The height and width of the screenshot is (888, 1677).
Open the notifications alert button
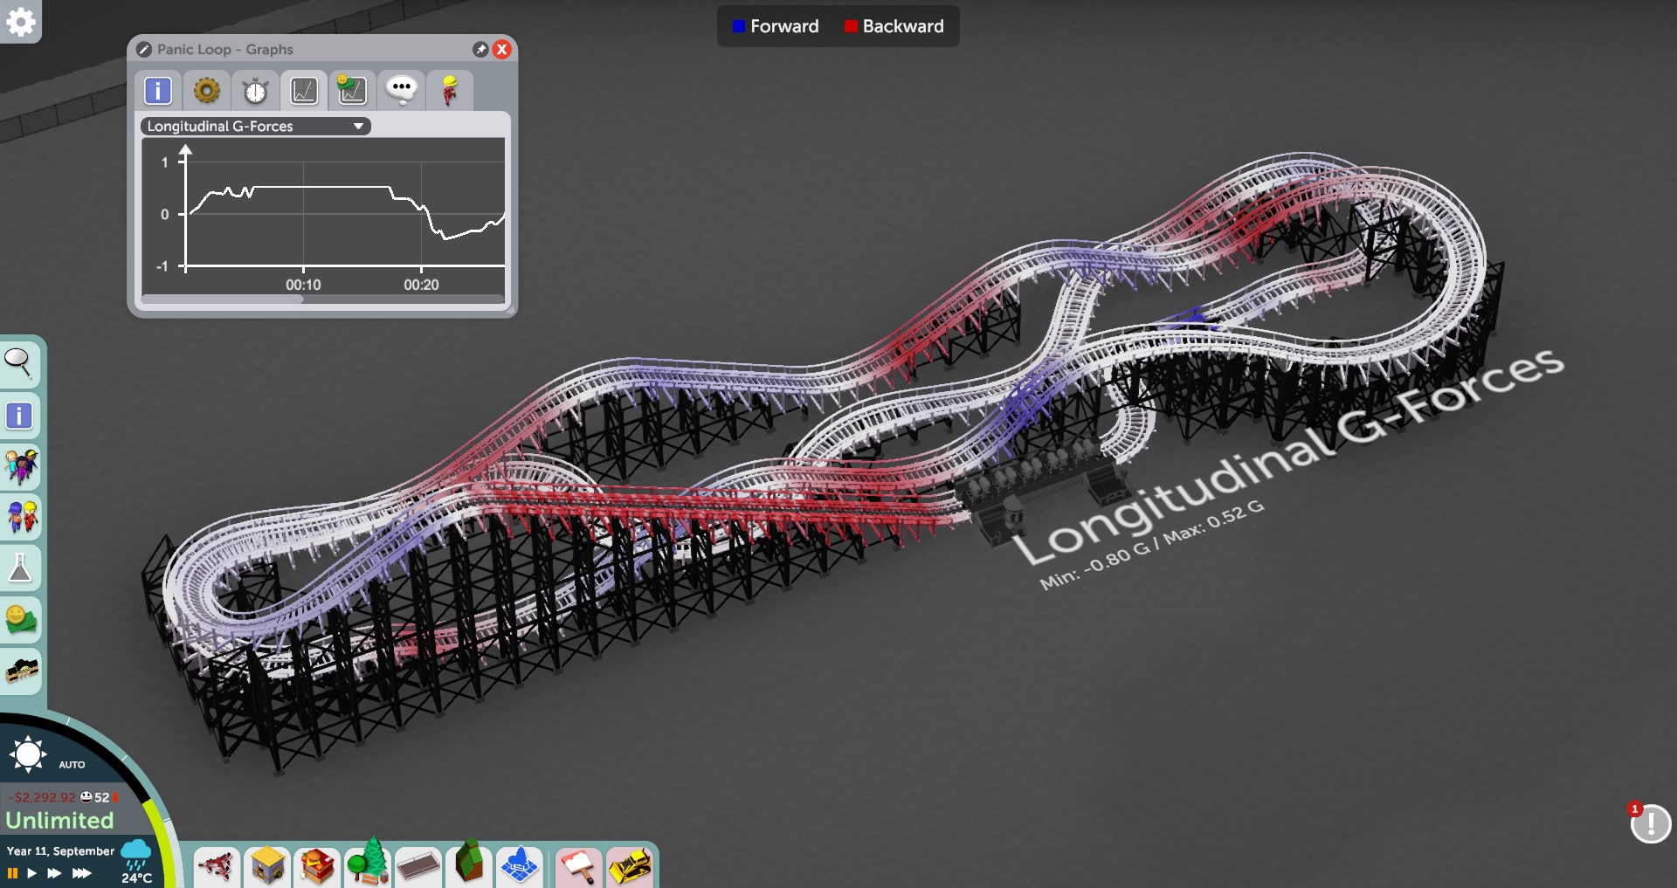[1650, 823]
